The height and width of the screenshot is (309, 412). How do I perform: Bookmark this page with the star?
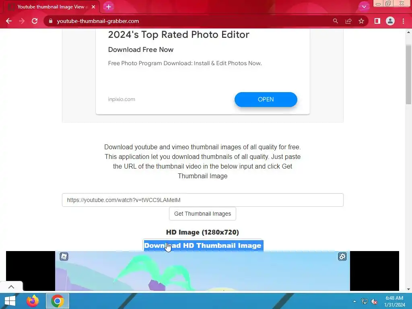(361, 21)
